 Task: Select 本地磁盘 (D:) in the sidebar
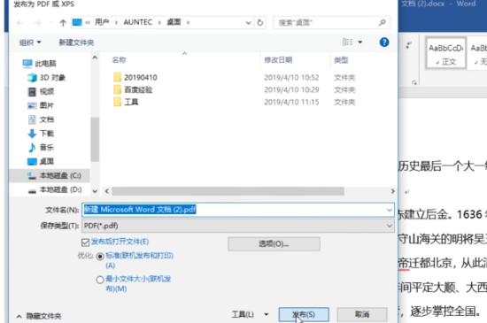(54, 189)
